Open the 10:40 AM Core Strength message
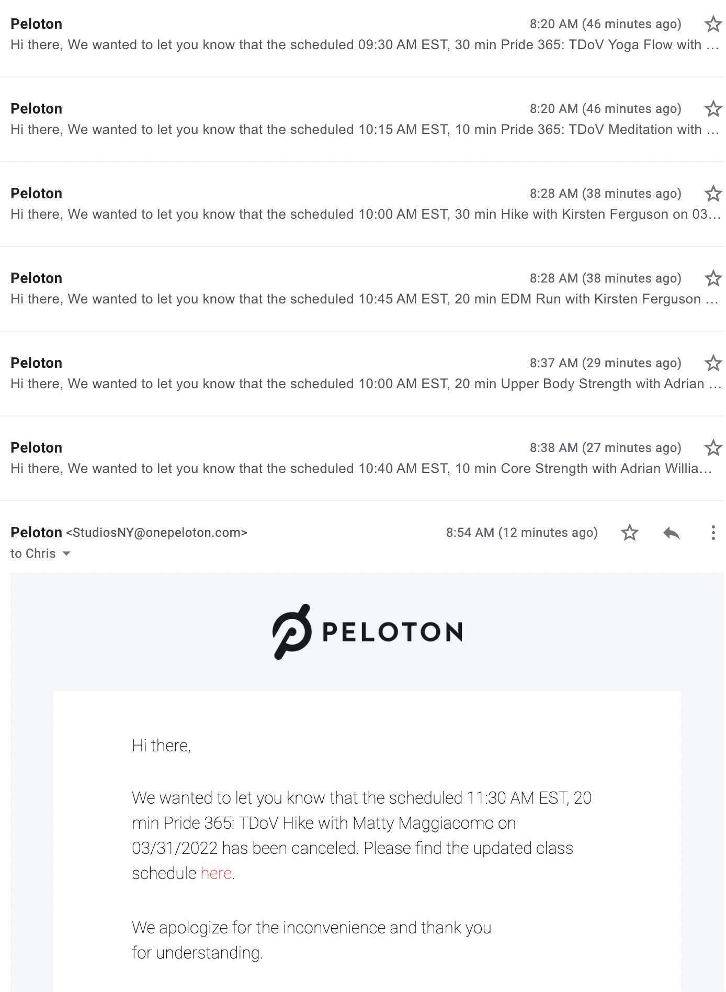726x992 pixels. [x=362, y=458]
